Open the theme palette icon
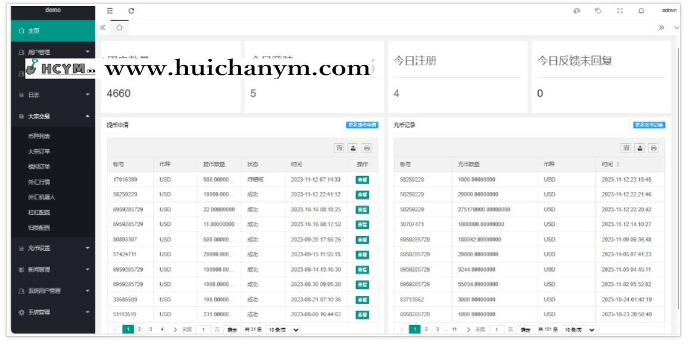Viewport: 693px width, 347px height. 576,11
